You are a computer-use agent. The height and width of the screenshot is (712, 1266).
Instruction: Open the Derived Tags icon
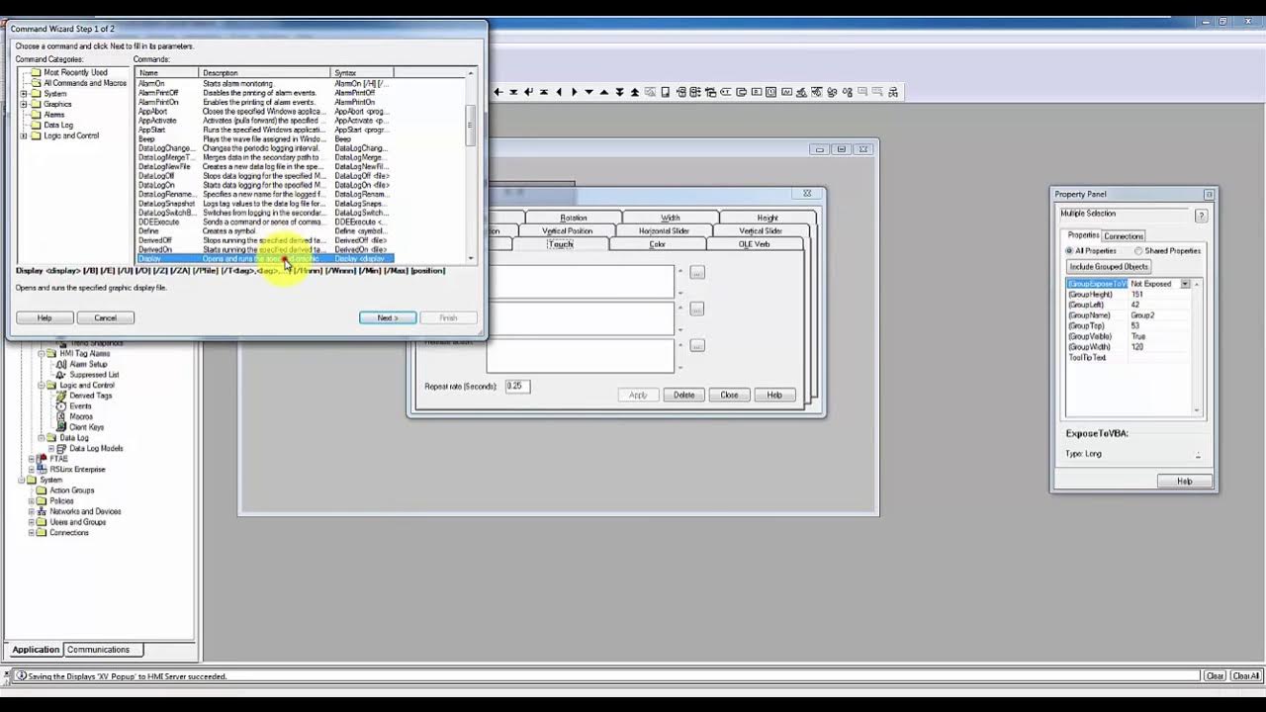point(61,396)
